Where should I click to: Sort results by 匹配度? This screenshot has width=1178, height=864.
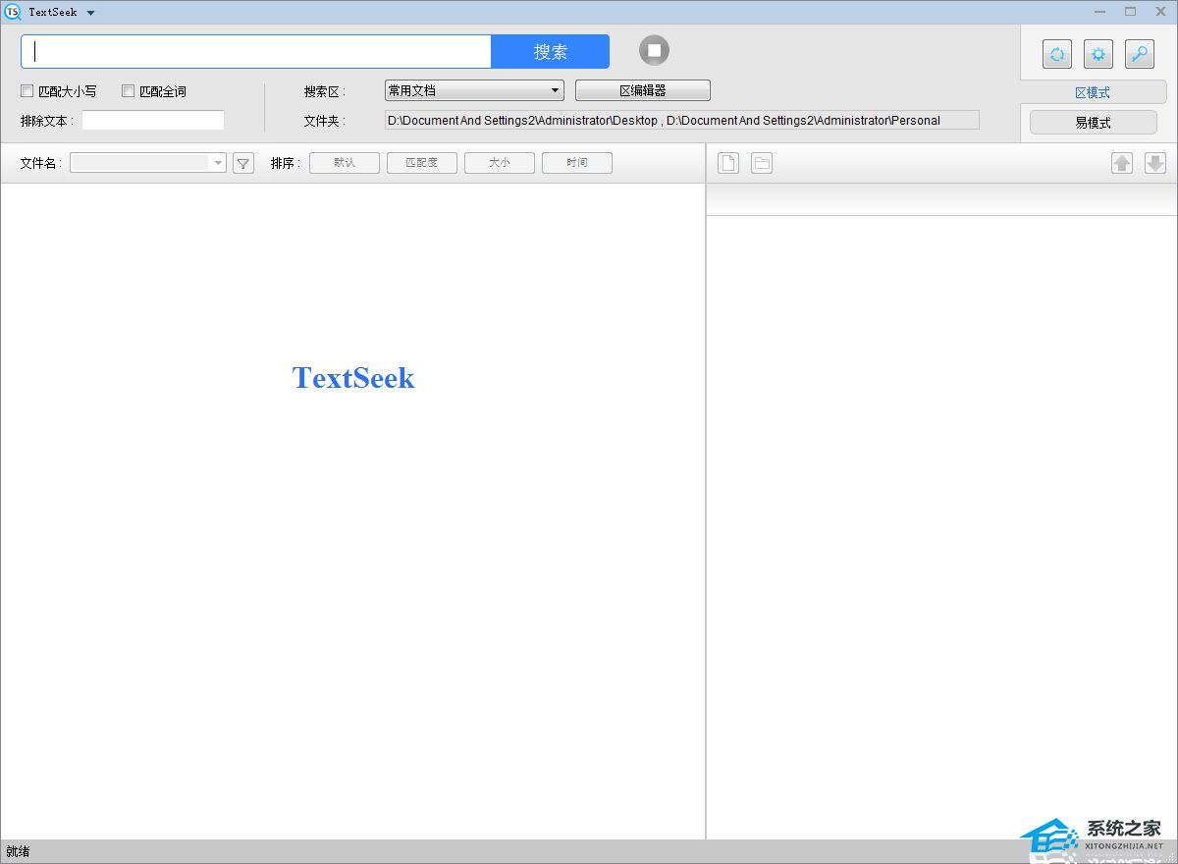tap(422, 163)
